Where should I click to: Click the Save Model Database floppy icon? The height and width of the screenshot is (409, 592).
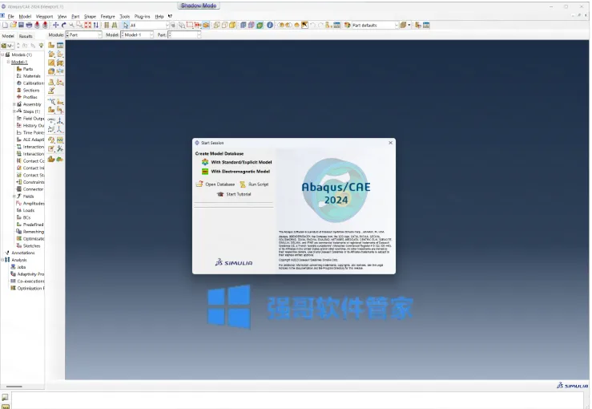(x=21, y=25)
